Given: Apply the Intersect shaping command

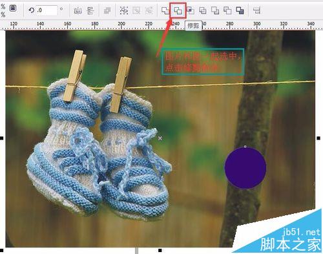Looking at the screenshot, I should [191, 10].
